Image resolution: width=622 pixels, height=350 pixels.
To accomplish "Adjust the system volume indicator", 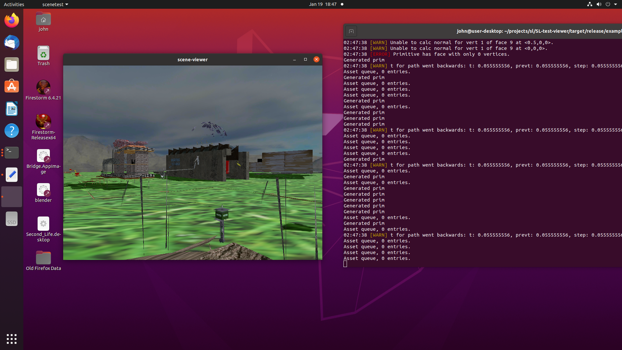I will (599, 4).
